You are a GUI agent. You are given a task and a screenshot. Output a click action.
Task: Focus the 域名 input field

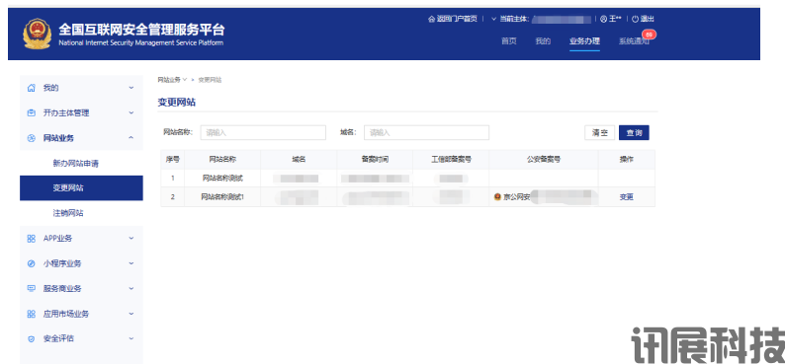(426, 133)
